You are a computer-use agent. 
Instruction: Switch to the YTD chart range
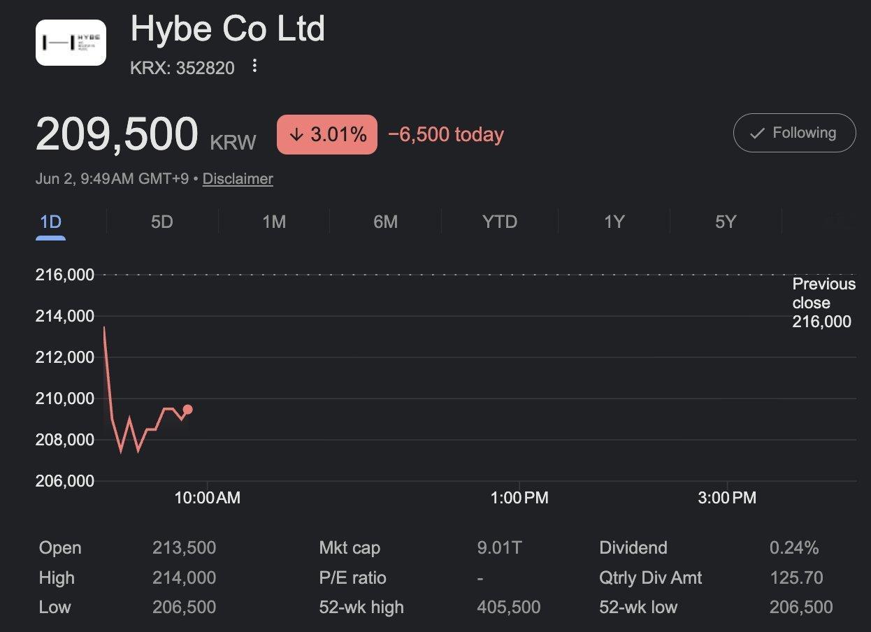pos(500,222)
